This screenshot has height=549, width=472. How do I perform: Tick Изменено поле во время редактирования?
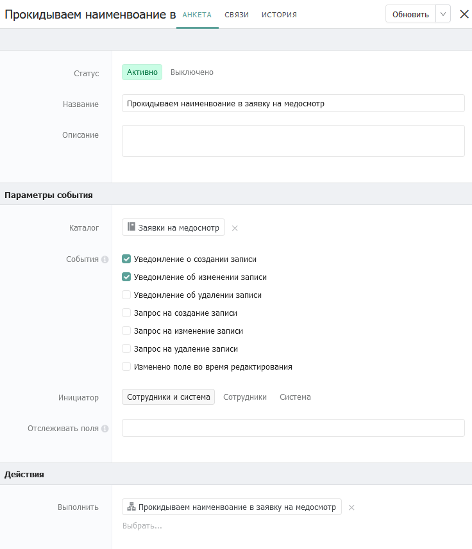pyautogui.click(x=126, y=367)
